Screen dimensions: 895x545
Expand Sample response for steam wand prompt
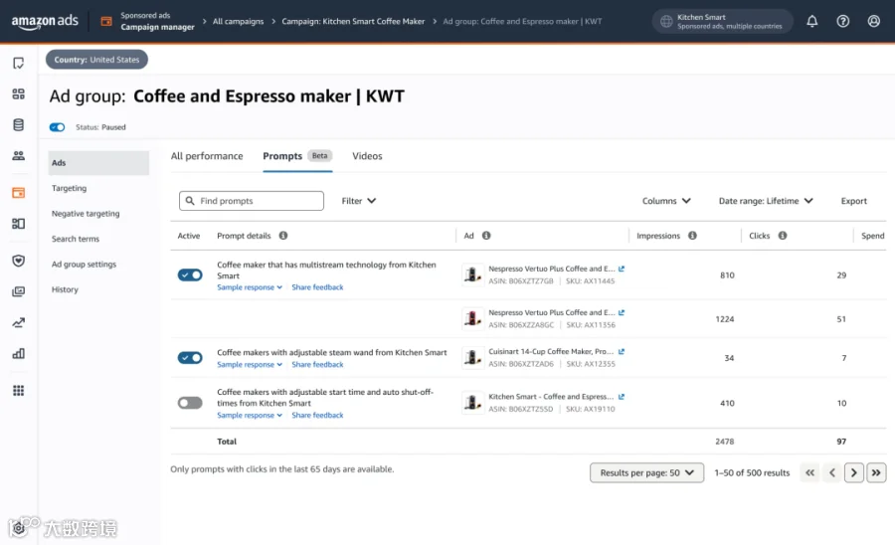point(250,365)
